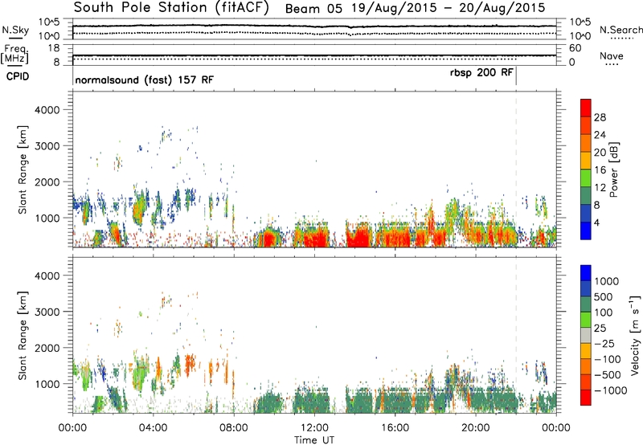Image resolution: width=643 pixels, height=445 pixels.
Task: Click the '28' Power colorbar tick label
Action: point(600,117)
